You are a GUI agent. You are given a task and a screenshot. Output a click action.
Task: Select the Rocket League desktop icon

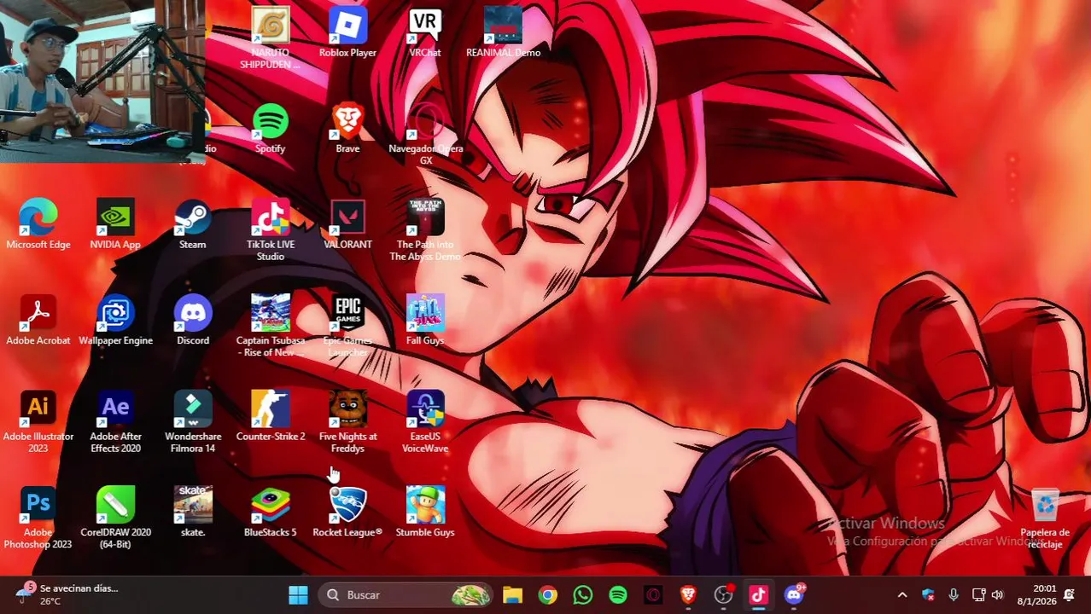[347, 513]
